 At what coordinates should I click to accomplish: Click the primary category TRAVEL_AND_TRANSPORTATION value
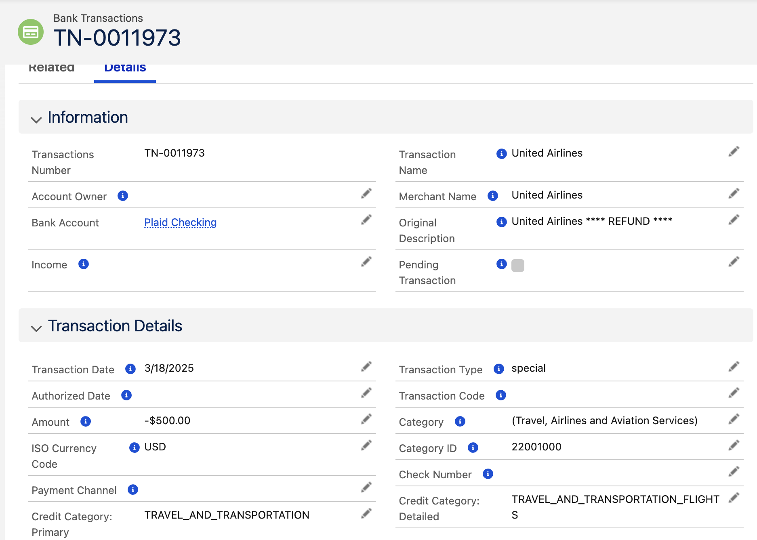(x=227, y=515)
